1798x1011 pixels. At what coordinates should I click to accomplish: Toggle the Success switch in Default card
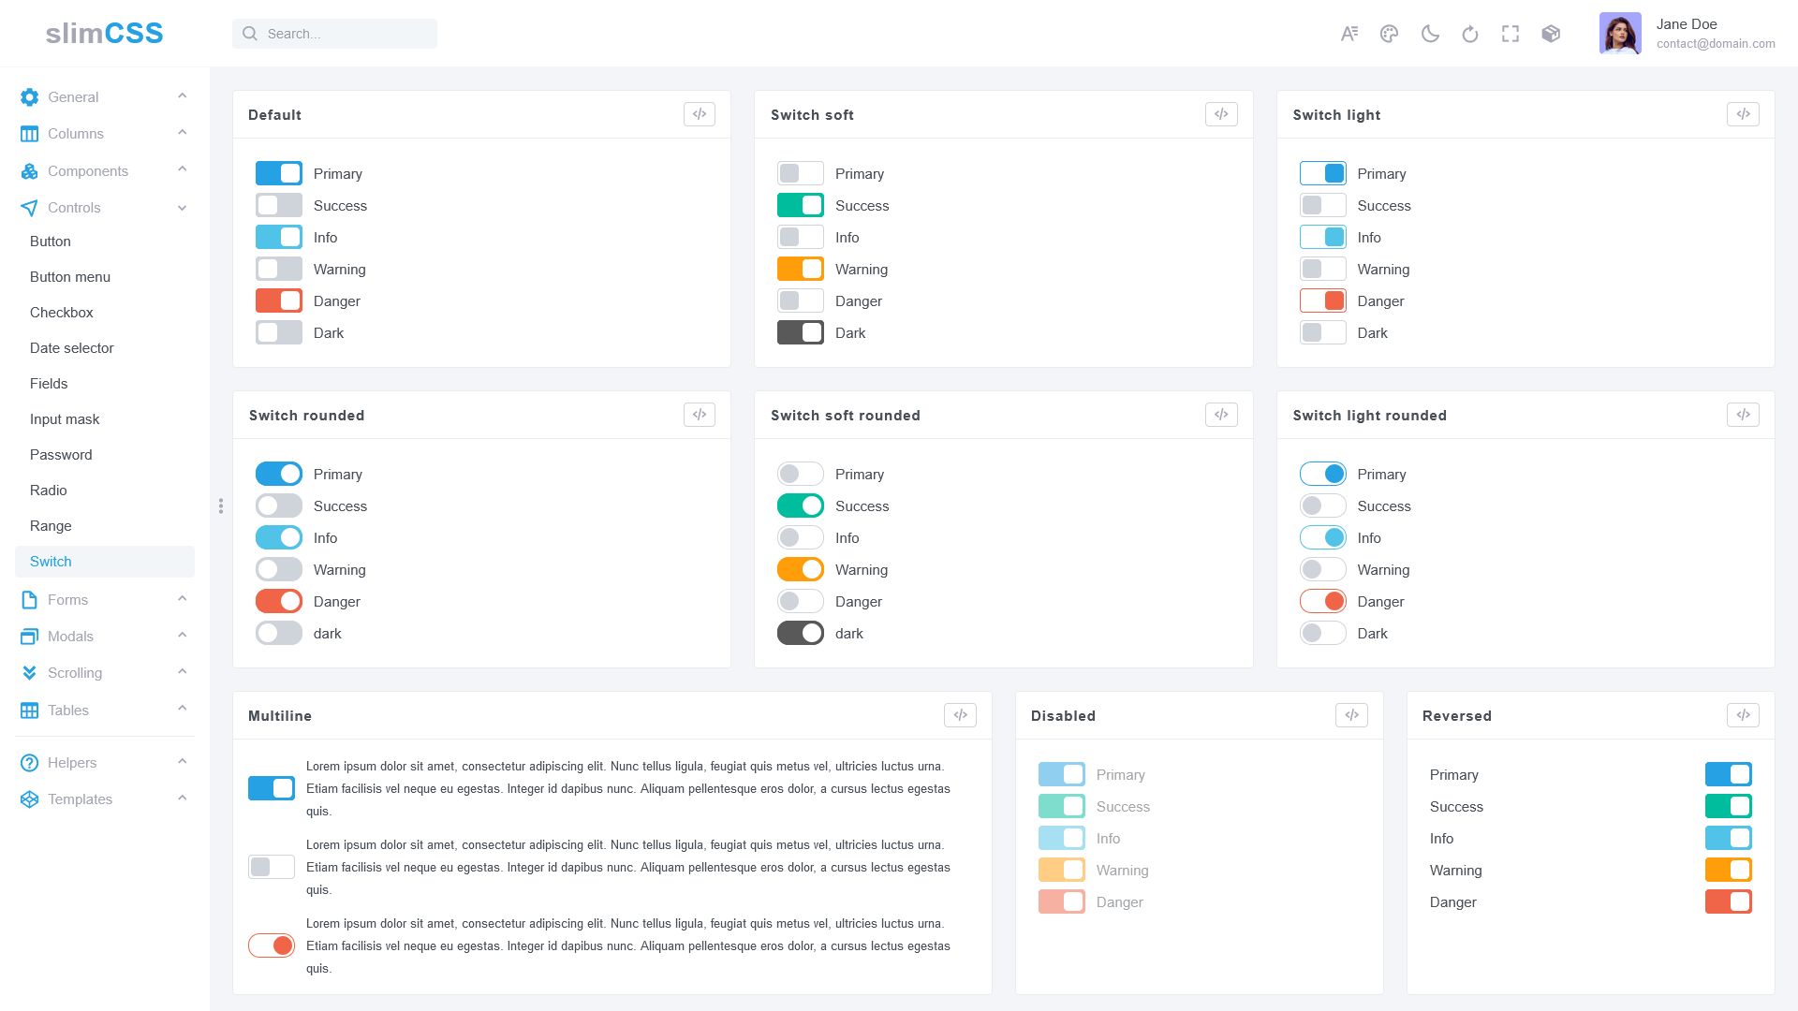(279, 206)
